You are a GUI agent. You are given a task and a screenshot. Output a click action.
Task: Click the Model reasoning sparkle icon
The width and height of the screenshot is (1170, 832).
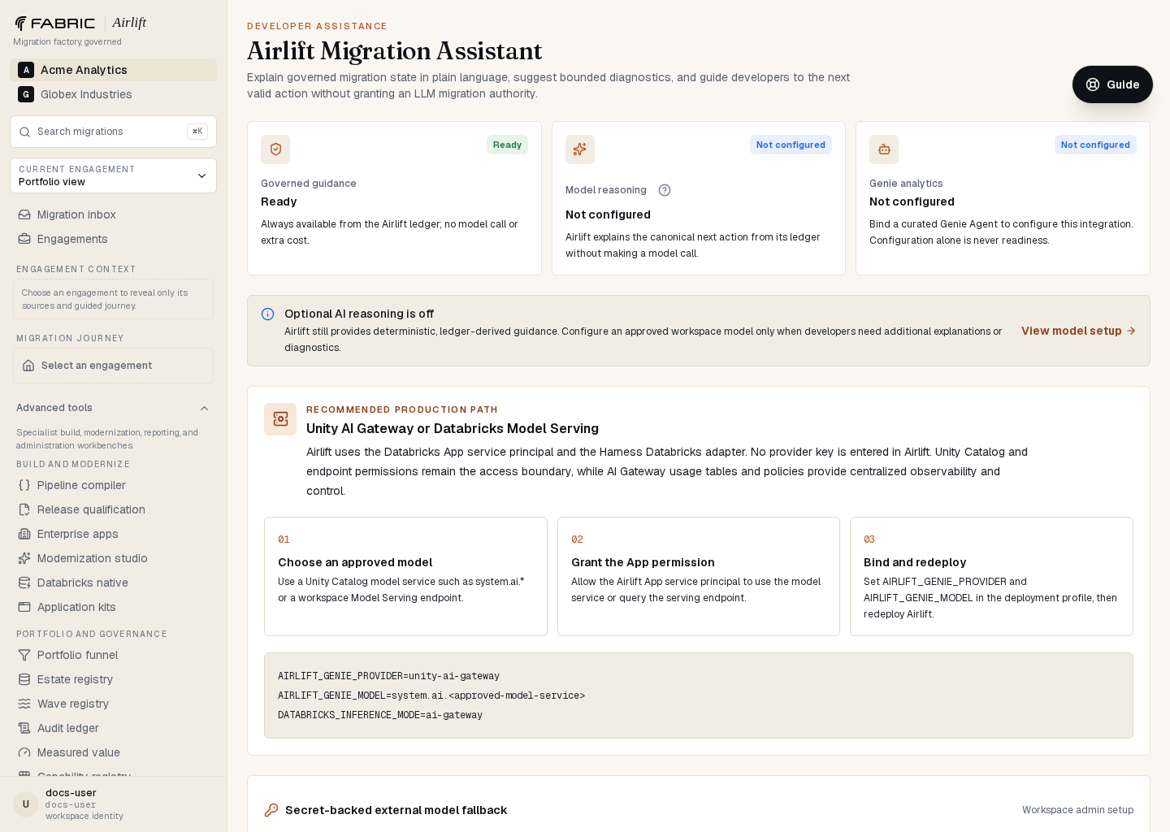pyautogui.click(x=580, y=149)
